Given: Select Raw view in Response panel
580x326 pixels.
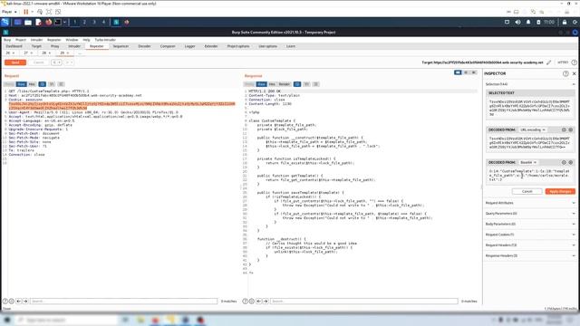Looking at the screenshot, I should pyautogui.click(x=262, y=84).
